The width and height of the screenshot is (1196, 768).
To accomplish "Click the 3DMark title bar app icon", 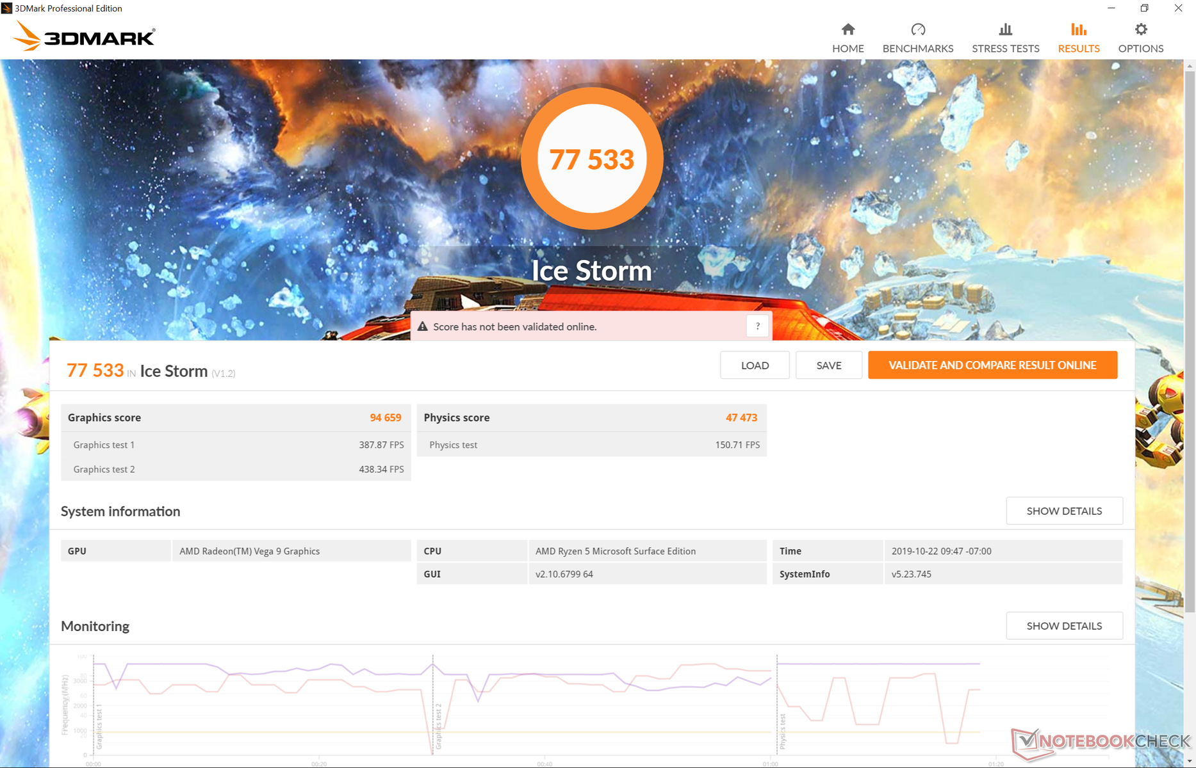I will pyautogui.click(x=7, y=8).
